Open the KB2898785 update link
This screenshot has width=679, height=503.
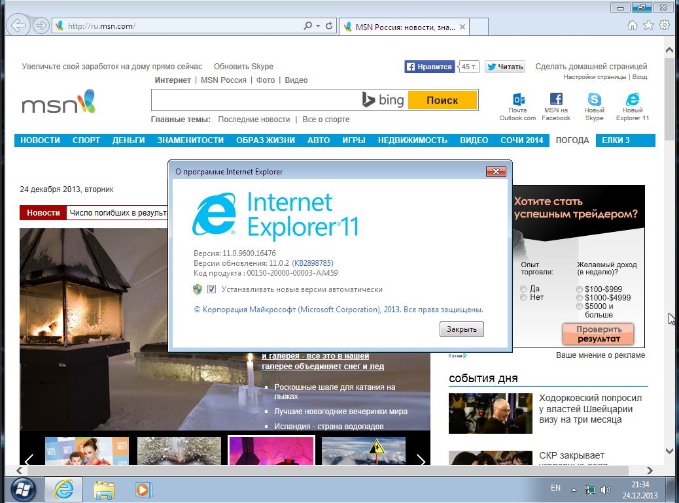tap(313, 263)
